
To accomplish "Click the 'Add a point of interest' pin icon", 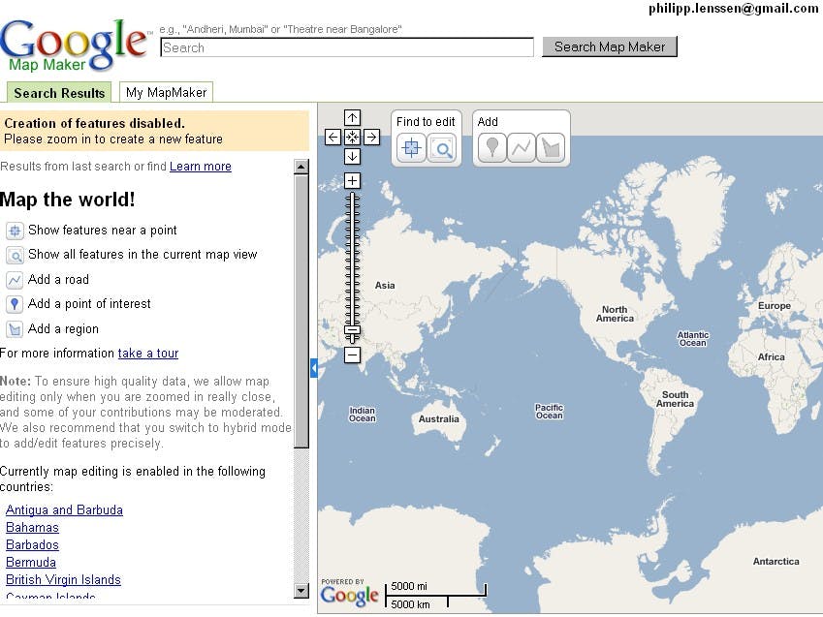I will (15, 304).
